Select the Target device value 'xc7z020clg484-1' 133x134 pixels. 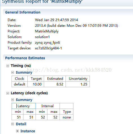coord(48,48)
